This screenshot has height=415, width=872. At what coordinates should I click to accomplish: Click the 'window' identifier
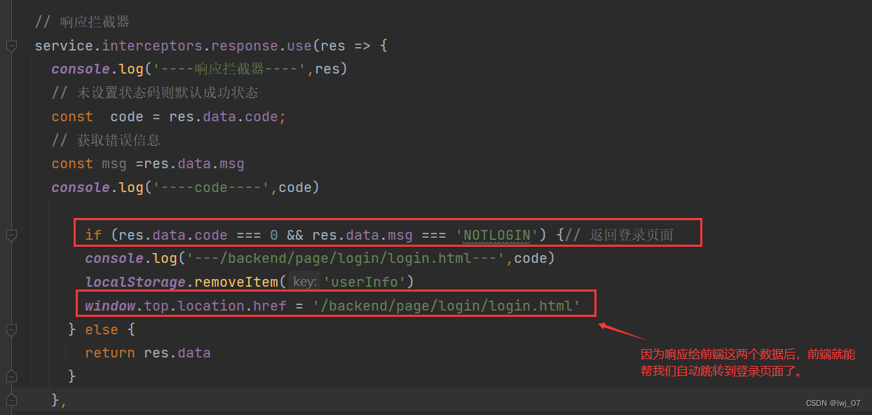(110, 306)
